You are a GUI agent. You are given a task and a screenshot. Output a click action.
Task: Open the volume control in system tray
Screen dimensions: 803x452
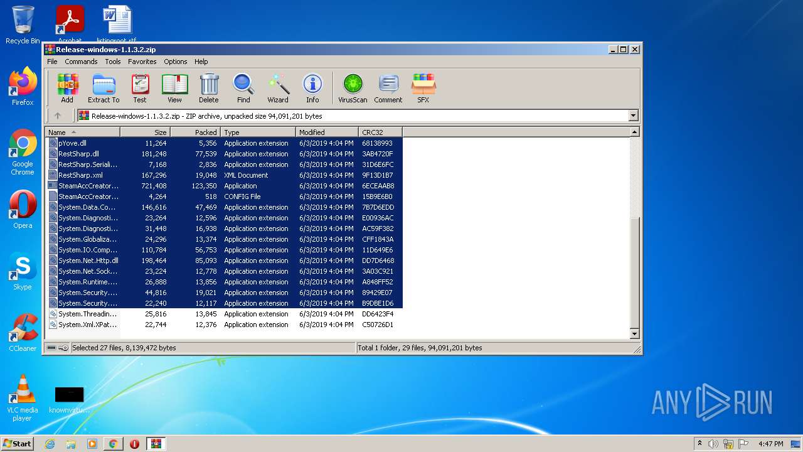[713, 444]
